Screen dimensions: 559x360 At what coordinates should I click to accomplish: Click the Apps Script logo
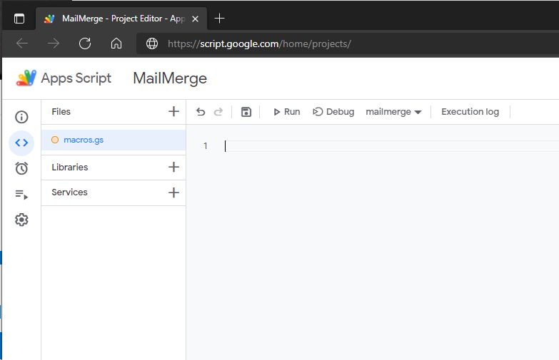(26, 78)
